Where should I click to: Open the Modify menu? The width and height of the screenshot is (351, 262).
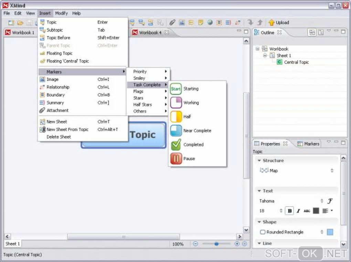[61, 13]
